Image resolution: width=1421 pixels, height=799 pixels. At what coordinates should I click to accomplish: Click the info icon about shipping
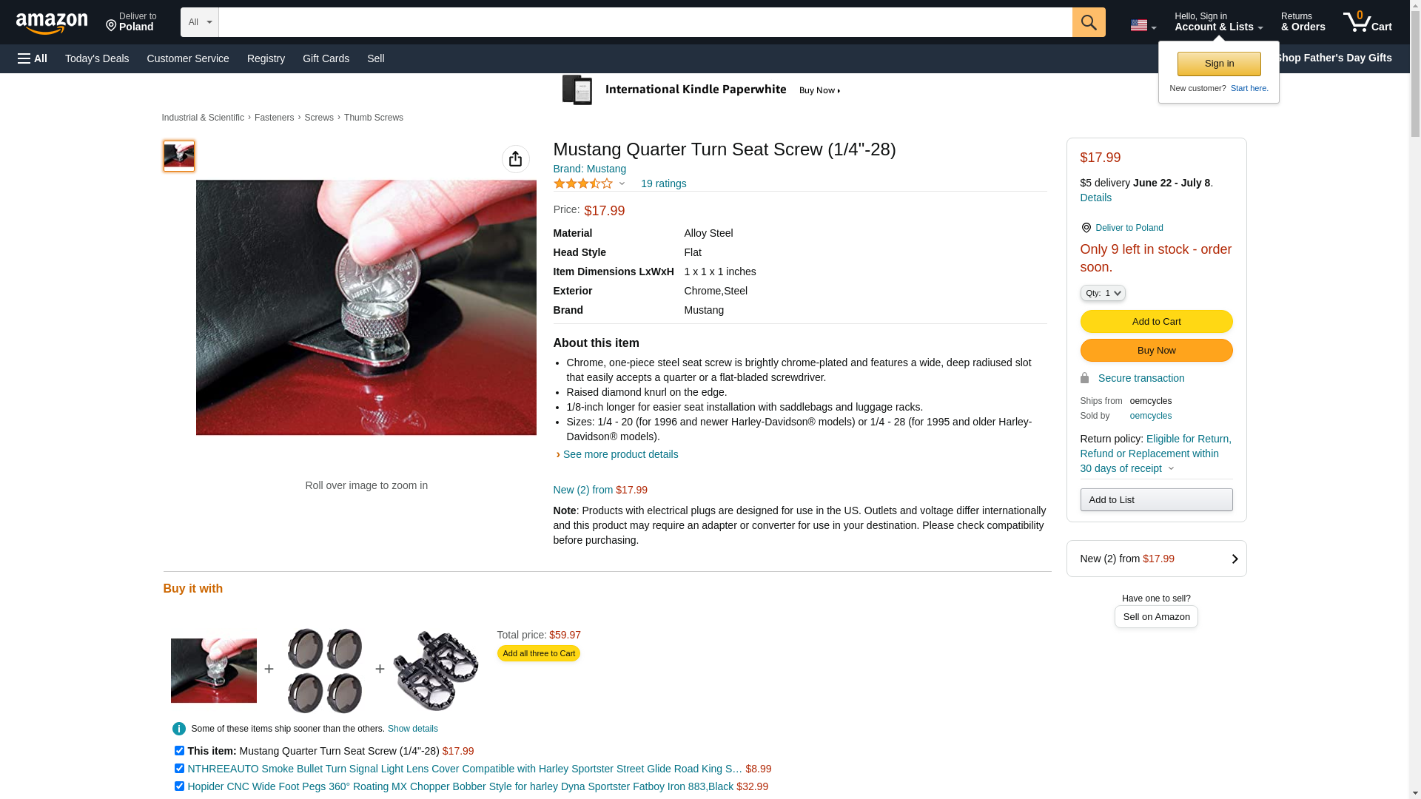tap(179, 729)
